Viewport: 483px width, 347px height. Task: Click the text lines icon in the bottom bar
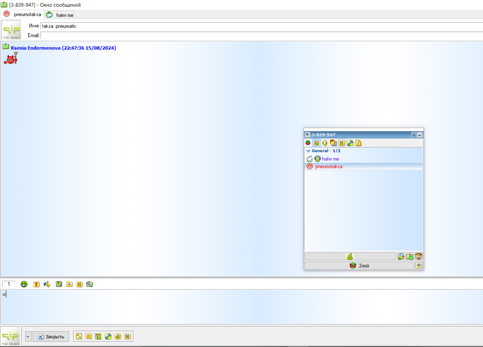(x=89, y=336)
